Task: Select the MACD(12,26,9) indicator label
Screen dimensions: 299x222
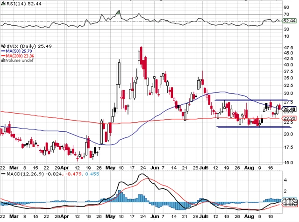Action: (x=26, y=174)
